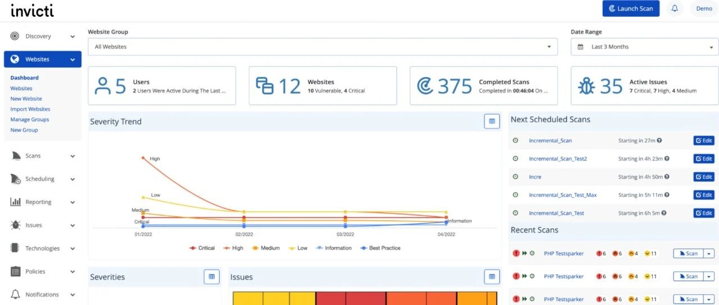
Task: Expand the Scheduling menu chevron
Action: pos(72,179)
